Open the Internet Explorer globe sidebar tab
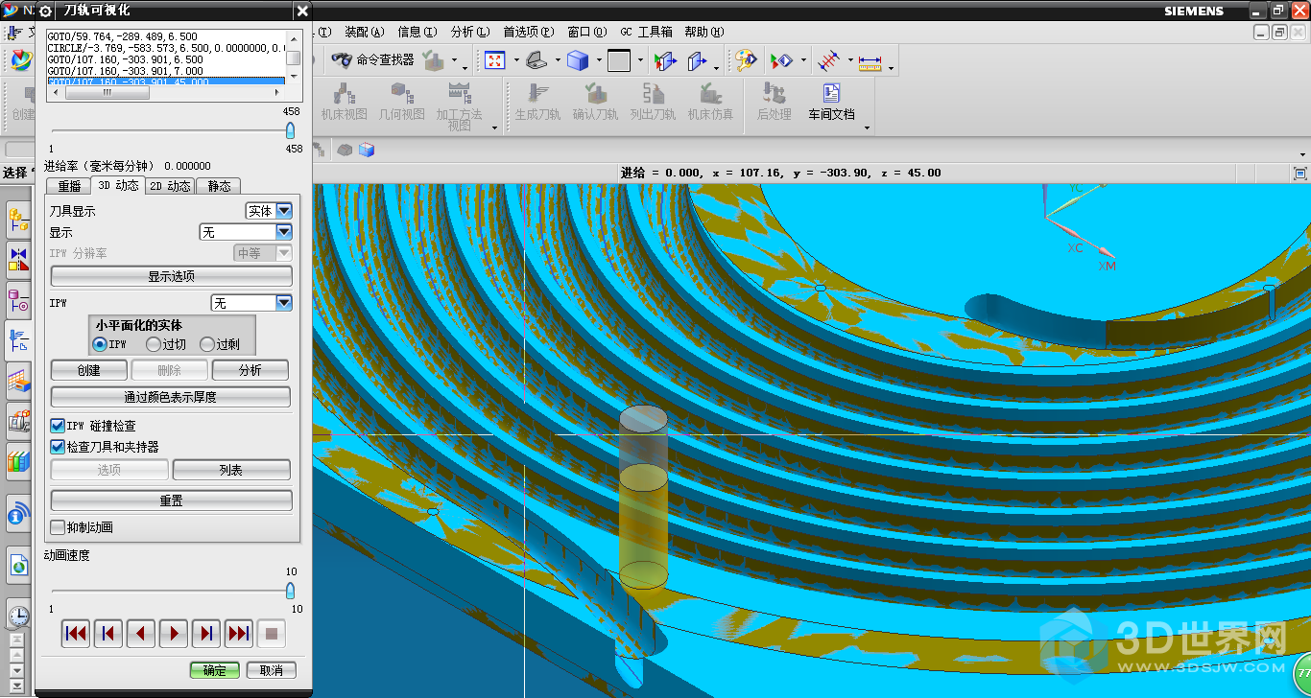The height and width of the screenshot is (698, 1311). click(x=18, y=566)
